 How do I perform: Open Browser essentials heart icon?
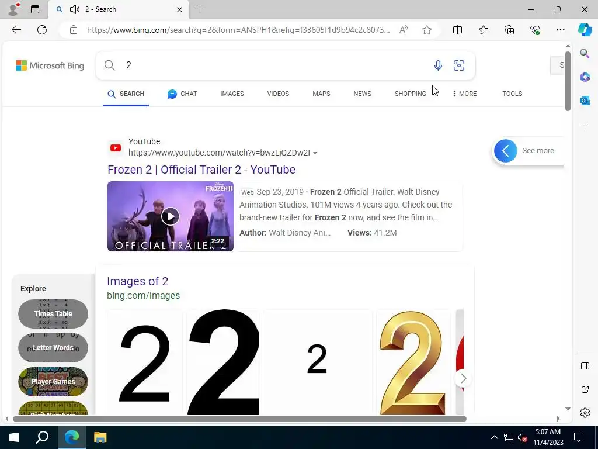pyautogui.click(x=535, y=30)
